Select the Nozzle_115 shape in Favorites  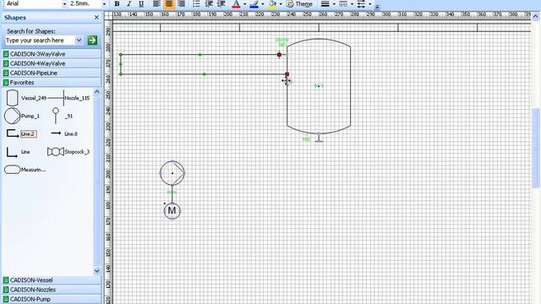69,98
